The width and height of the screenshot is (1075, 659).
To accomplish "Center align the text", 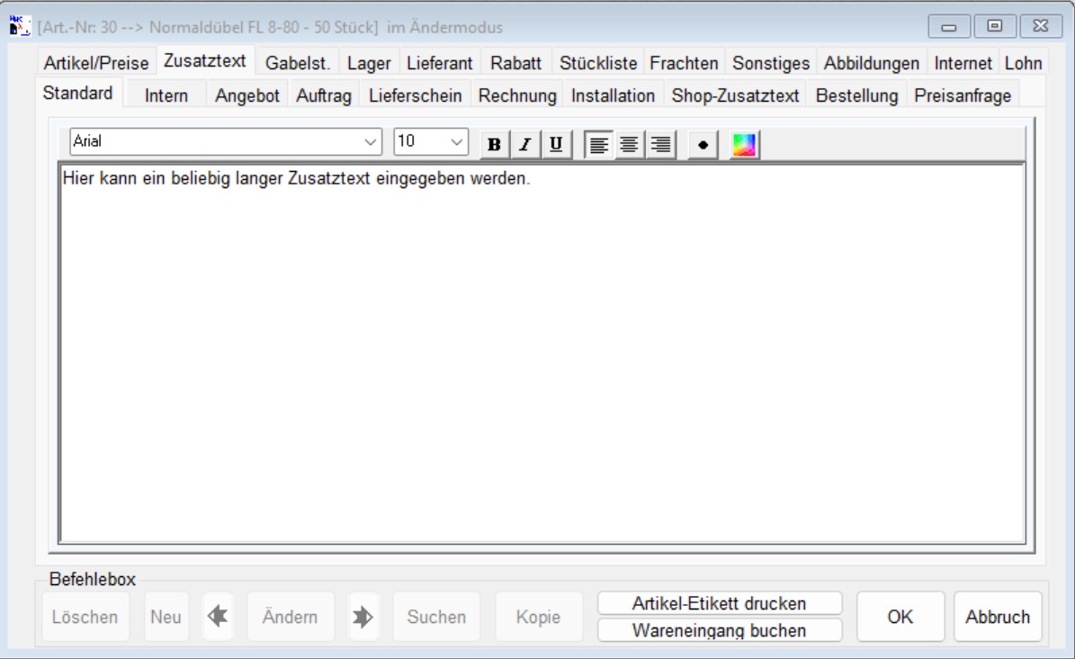I will pos(630,144).
